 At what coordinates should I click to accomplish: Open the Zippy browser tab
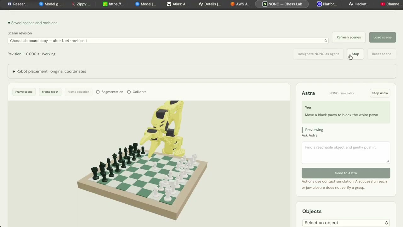pyautogui.click(x=81, y=4)
